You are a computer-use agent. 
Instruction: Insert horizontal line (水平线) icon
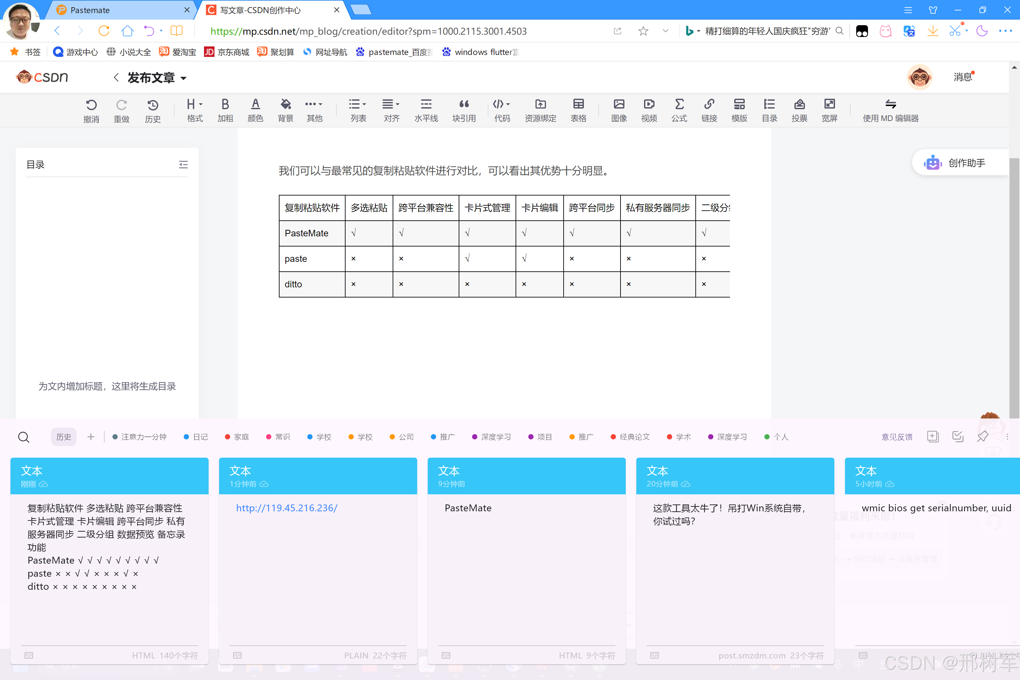tap(426, 110)
